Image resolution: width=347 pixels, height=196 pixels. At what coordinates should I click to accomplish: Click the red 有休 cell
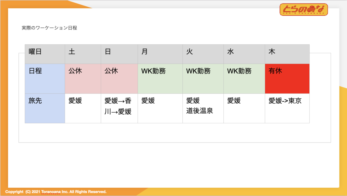(x=287, y=79)
